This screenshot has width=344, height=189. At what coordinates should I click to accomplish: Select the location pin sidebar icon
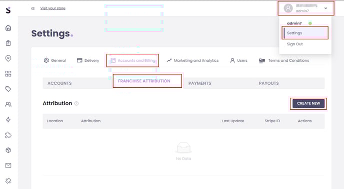tap(8, 58)
